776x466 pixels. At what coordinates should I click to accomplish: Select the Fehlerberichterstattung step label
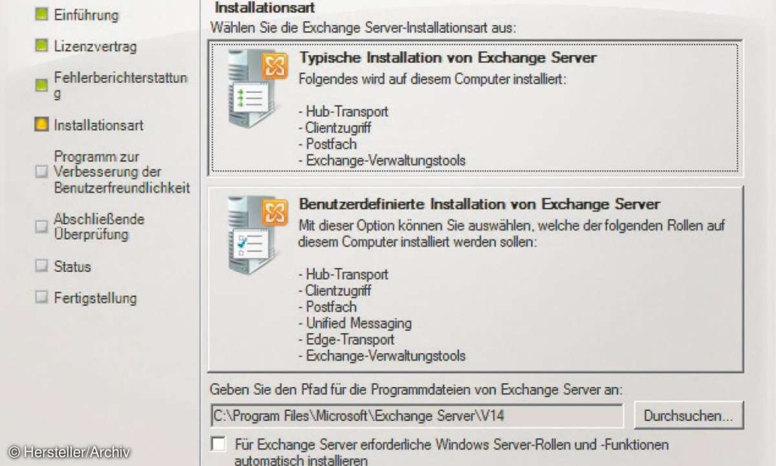pos(121,85)
